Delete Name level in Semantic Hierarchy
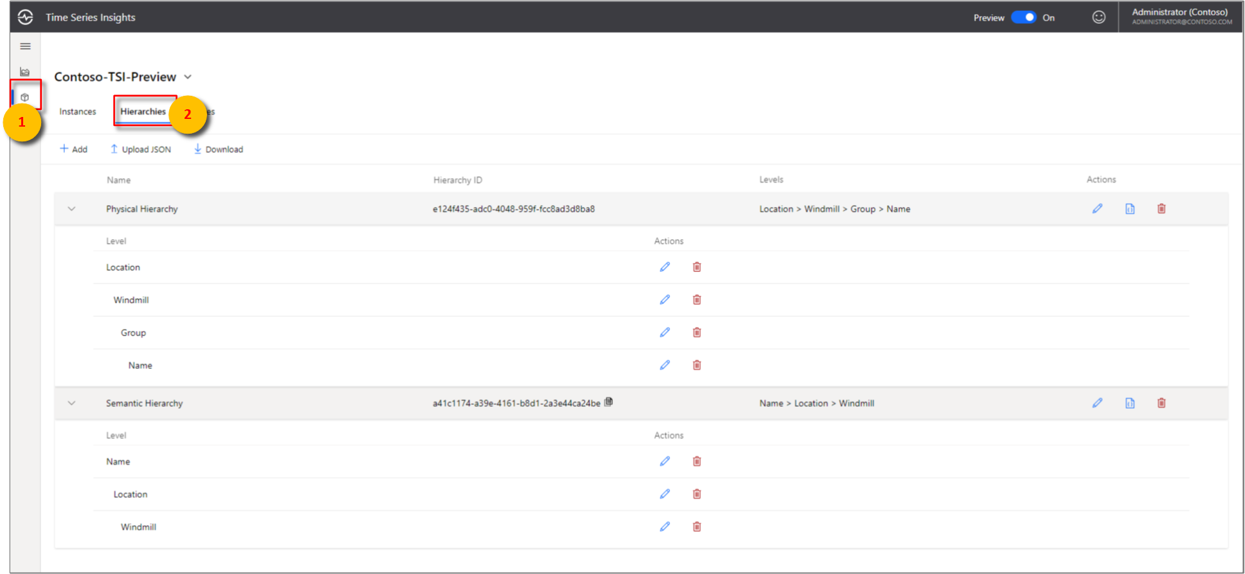The width and height of the screenshot is (1245, 574). coord(697,462)
